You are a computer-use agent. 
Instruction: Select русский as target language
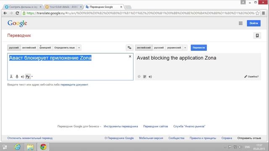(159, 47)
